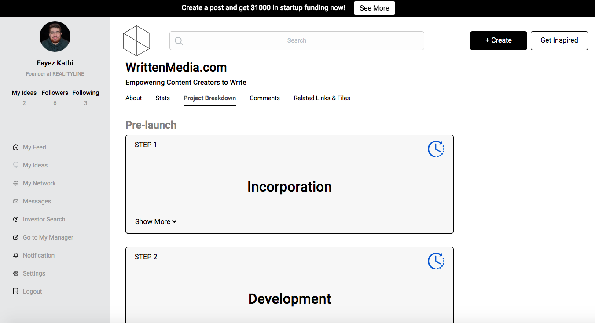Focus the Search input field
Image resolution: width=595 pixels, height=323 pixels.
297,40
